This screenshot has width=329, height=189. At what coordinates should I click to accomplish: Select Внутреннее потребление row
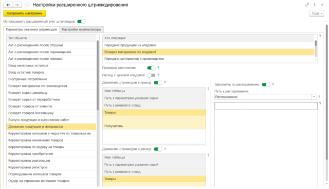pos(51,79)
